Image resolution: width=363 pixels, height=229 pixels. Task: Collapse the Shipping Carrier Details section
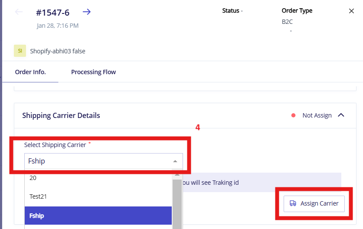click(x=341, y=115)
